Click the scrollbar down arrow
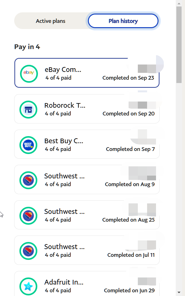This screenshot has width=185, height=296. (179, 292)
